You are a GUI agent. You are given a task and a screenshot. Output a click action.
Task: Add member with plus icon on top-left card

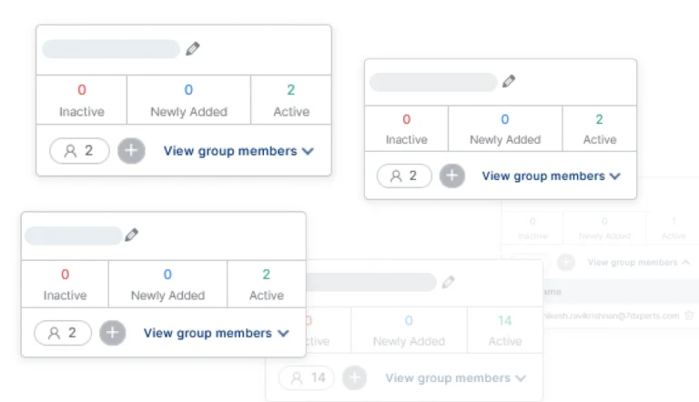click(x=132, y=151)
